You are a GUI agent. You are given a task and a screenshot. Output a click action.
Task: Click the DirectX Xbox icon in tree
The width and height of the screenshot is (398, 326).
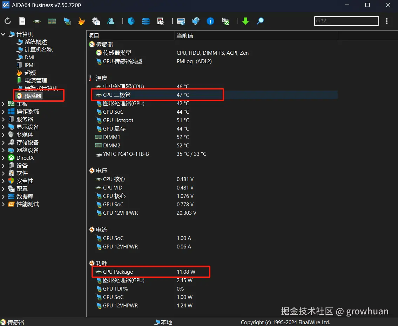pos(11,158)
